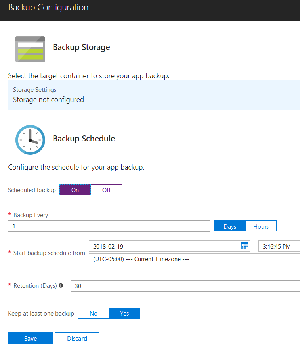This screenshot has width=300, height=349.
Task: Open the calendar date picker icon
Action: [x=245, y=246]
